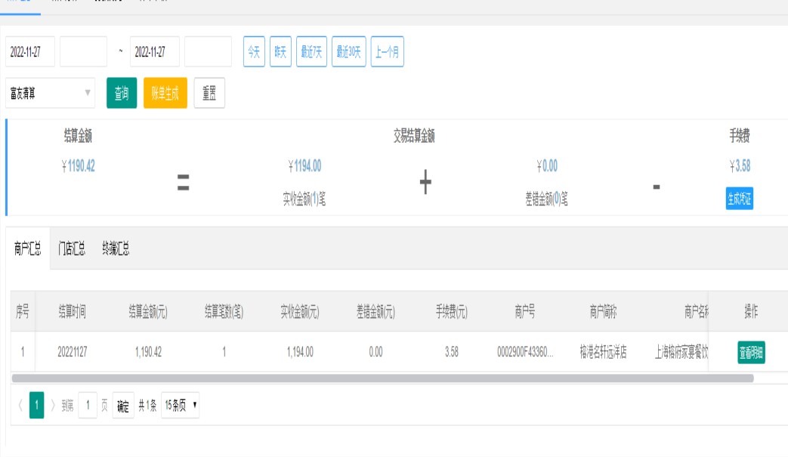This screenshot has width=788, height=457.
Task: Click the 查询 search button
Action: point(121,94)
